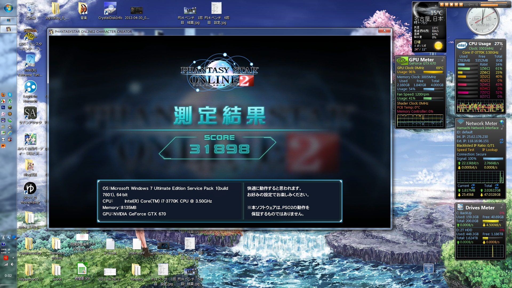Viewport: 512px width, 288px height.
Task: Reset Total traffic counter in Network Meter
Action: click(x=497, y=186)
